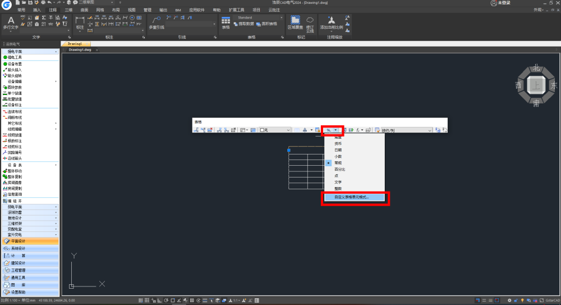Click the print icon in quick access toolbar
The width and height of the screenshot is (561, 305).
[43, 2]
